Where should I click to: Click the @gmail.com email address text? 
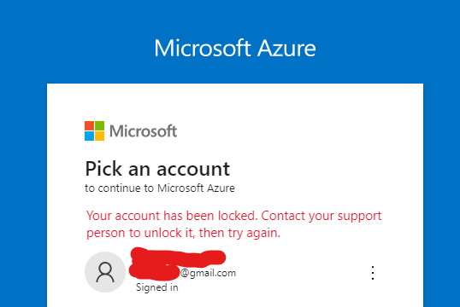click(208, 273)
